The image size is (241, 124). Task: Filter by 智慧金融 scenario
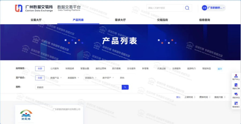click(x=85, y=69)
